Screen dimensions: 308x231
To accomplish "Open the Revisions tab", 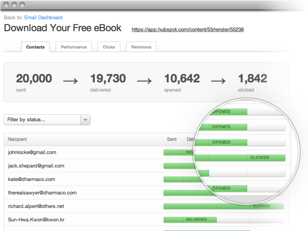I will tap(141, 47).
